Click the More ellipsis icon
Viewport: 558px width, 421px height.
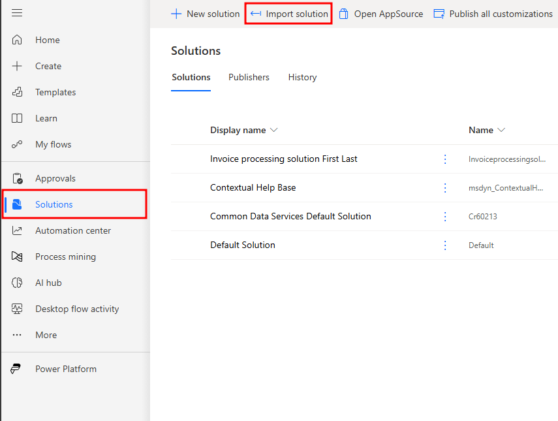tap(17, 335)
